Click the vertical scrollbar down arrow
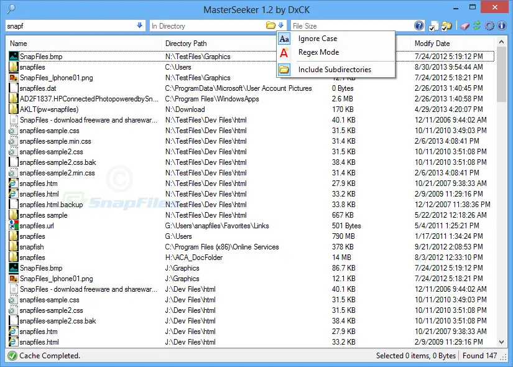Viewport: 513px width, 367px height. [502, 342]
